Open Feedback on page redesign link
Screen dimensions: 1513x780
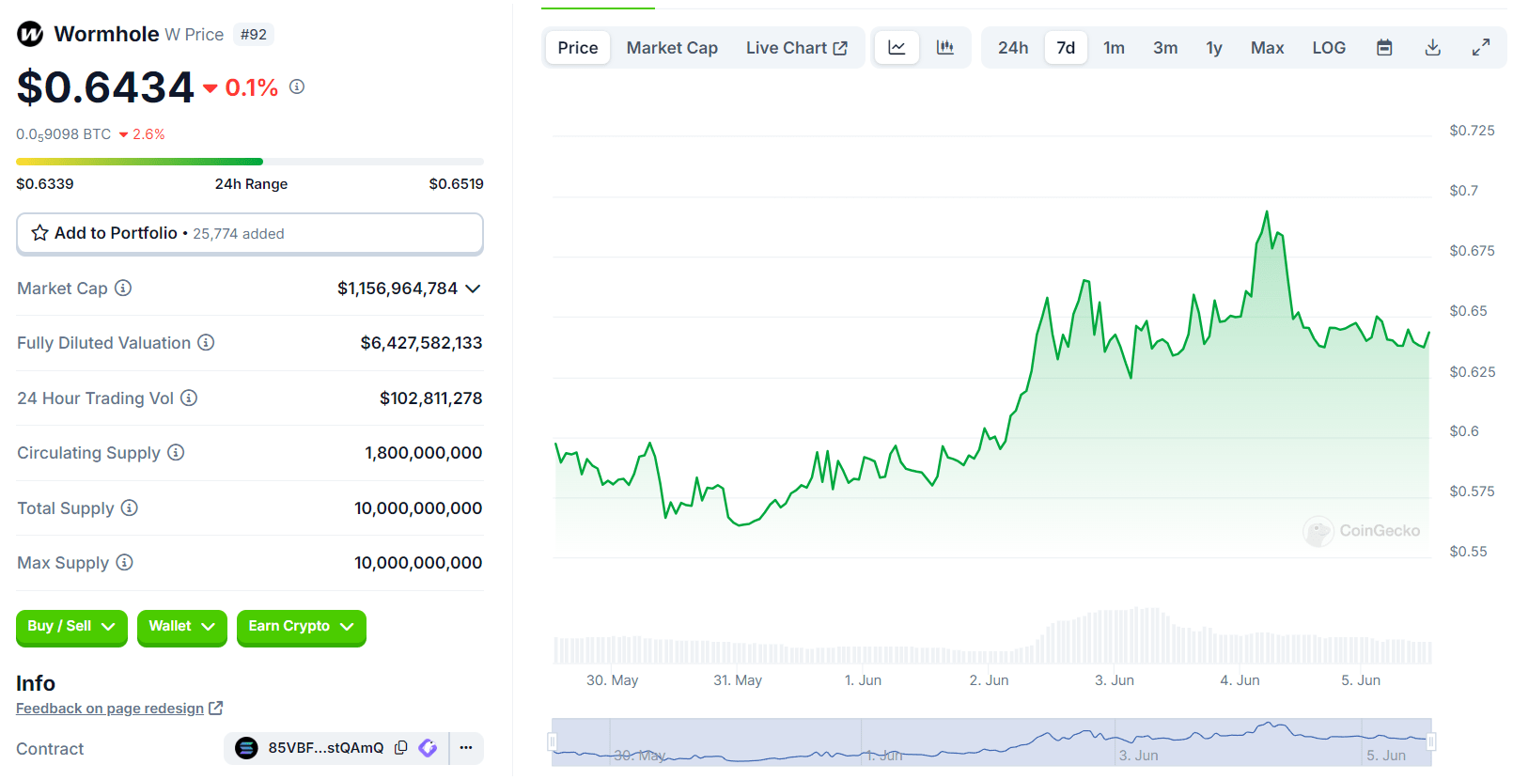pos(110,709)
